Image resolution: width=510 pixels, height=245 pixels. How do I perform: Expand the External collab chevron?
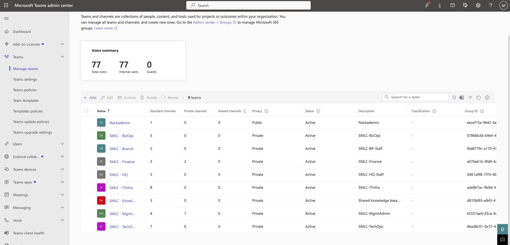tap(62, 157)
